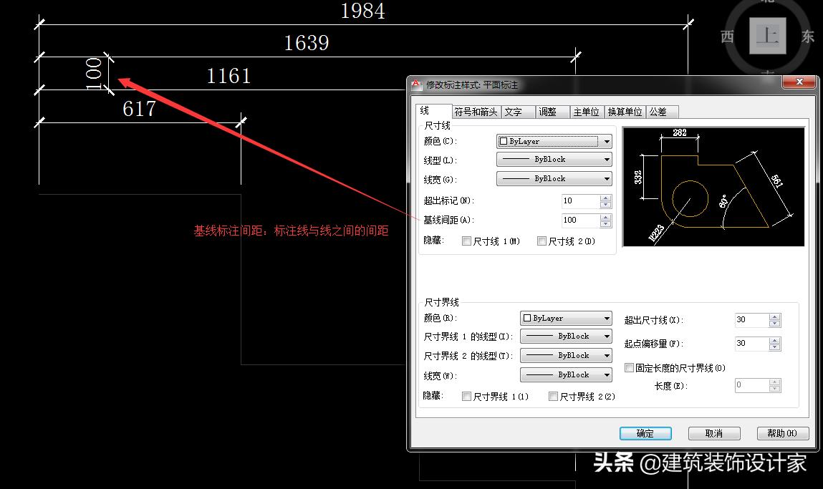Open help with the 帮助 button

pos(782,433)
